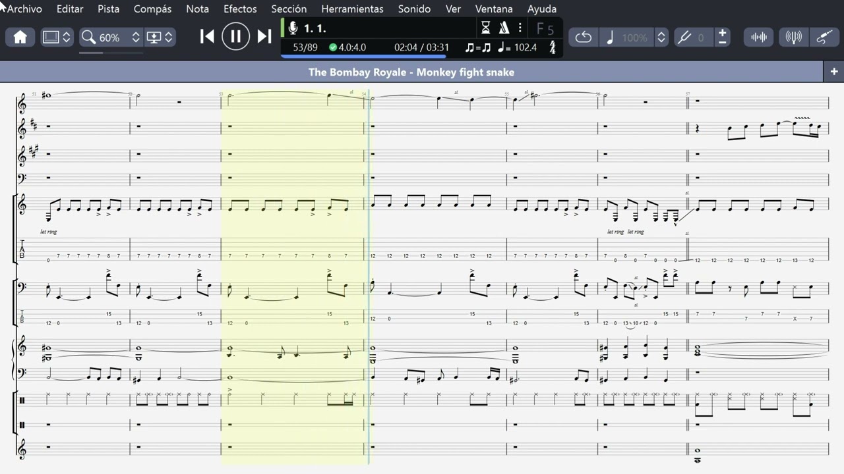Click the 4/4 time signature icon
This screenshot has height=474, width=844.
[552, 47]
